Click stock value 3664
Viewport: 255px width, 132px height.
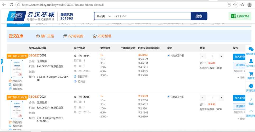pyautogui.click(x=86, y=56)
